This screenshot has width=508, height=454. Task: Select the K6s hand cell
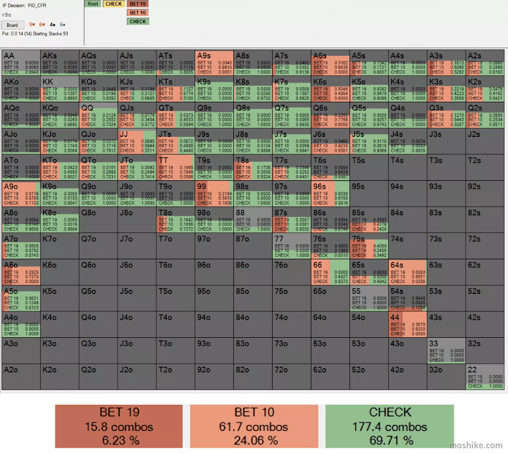pyautogui.click(x=330, y=89)
